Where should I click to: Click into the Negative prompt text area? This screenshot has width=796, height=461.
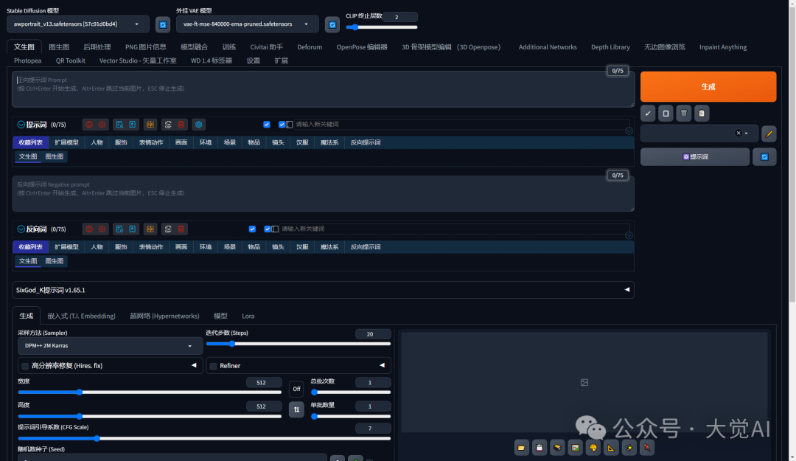(x=324, y=194)
